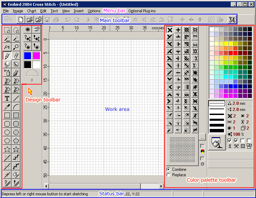This screenshot has width=256, height=198.
Task: Select the freehand lasso selection tool
Action: [x=16, y=30]
